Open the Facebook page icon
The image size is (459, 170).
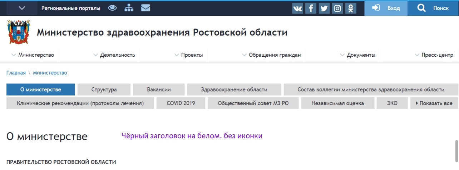pos(311,8)
